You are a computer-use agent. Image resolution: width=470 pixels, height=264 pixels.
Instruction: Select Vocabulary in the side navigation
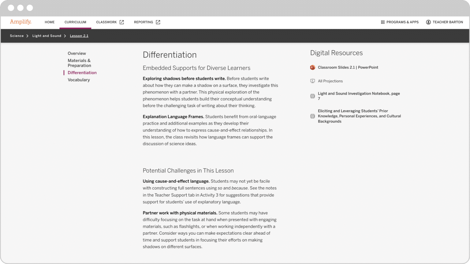point(79,80)
